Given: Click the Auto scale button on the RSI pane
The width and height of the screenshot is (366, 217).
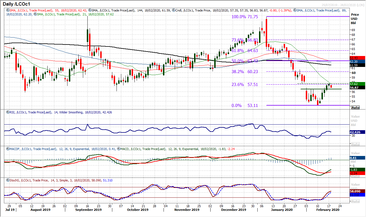Looking at the screenshot, I should coord(355,144).
